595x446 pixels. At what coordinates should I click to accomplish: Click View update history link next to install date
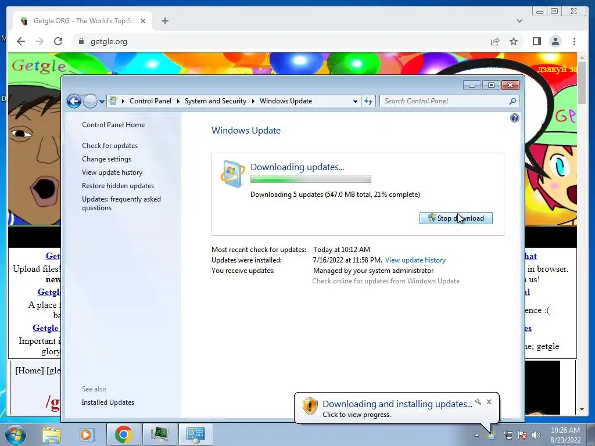tap(415, 260)
